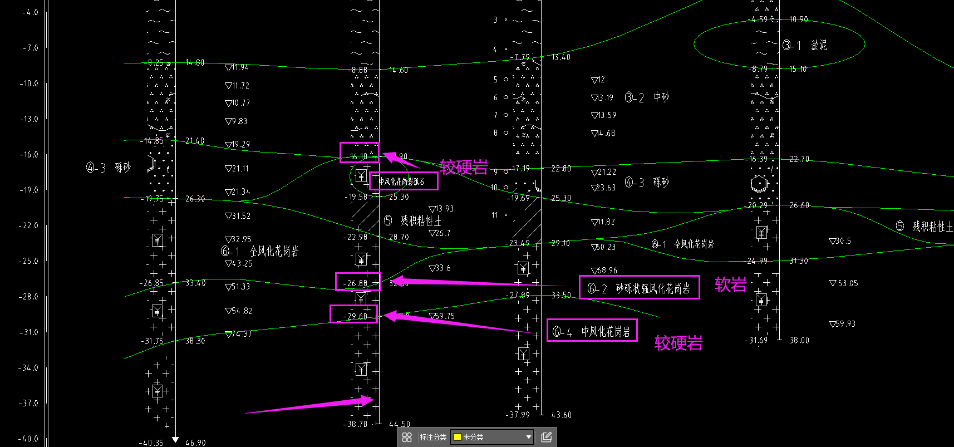Select the value ▽74.37

coord(239,334)
